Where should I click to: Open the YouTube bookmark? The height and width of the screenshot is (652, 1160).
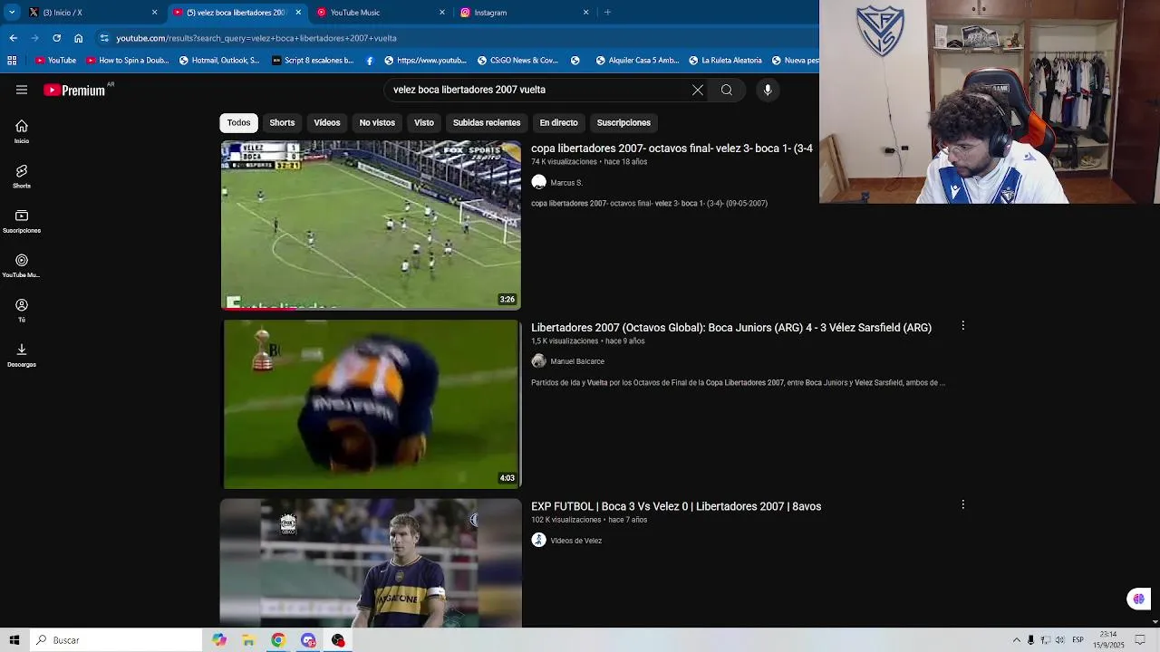pos(55,61)
